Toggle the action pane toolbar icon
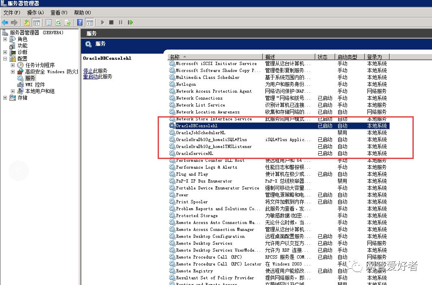 click(89, 22)
